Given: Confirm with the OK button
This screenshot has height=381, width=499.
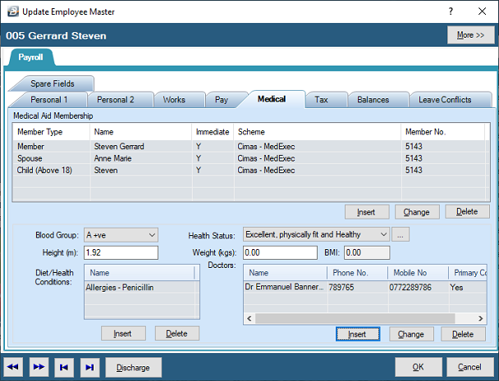Looking at the screenshot, I should [x=419, y=367].
